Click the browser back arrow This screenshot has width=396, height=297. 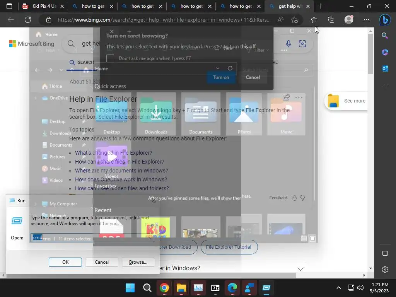click(10, 20)
